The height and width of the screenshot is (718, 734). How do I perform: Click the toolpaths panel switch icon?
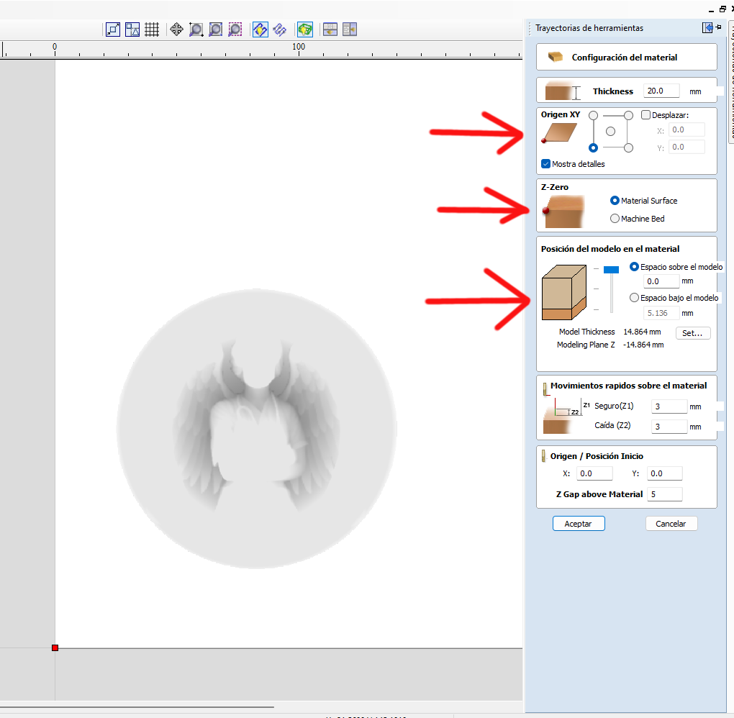[x=707, y=27]
